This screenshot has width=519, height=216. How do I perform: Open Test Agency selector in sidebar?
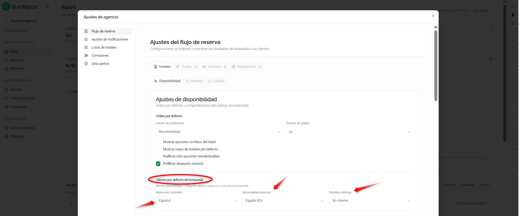[x=27, y=31]
